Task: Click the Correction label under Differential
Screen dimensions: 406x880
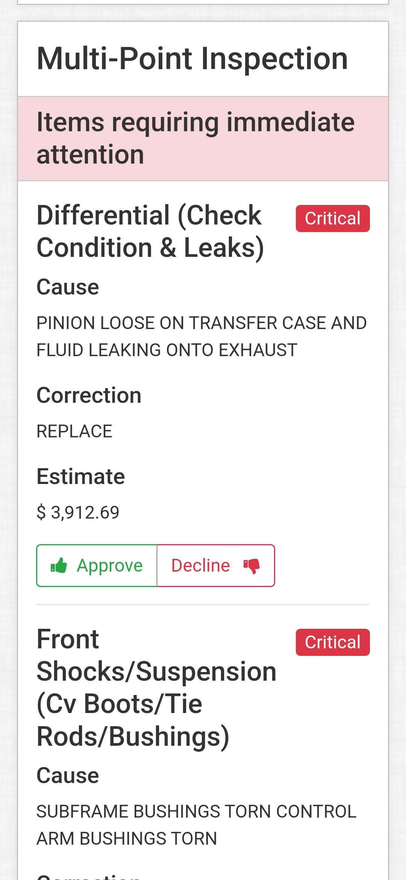Action: 89,395
